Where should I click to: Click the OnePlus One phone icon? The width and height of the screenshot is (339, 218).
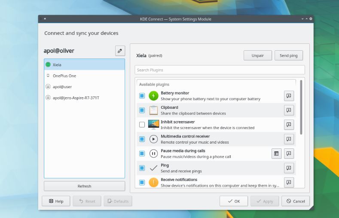point(48,76)
